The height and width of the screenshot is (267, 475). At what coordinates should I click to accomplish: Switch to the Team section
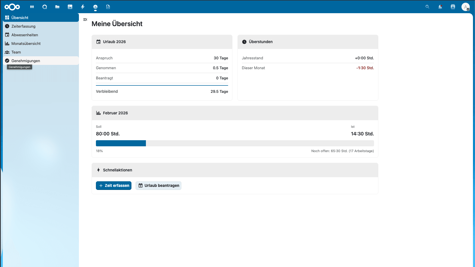point(16,52)
